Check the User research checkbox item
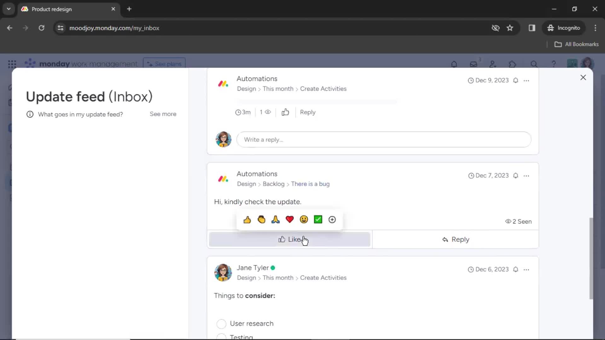Screen dimensions: 605x340 click(221, 323)
